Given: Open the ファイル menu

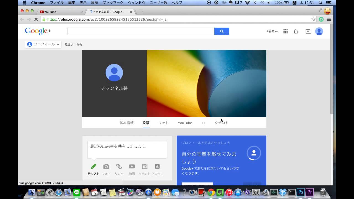Looking at the screenshot, I should click(57, 2).
